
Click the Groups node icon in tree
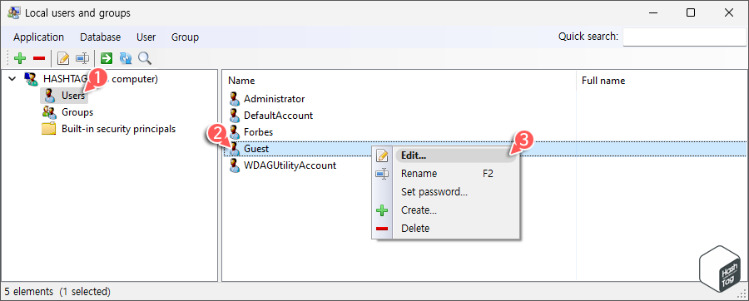[x=49, y=112]
